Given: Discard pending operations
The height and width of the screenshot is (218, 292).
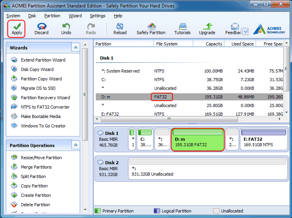Looking at the screenshot, I should [x=41, y=29].
